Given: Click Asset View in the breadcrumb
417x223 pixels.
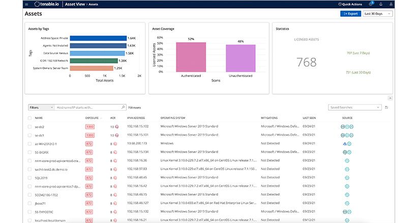Looking at the screenshot, I should point(74,4).
